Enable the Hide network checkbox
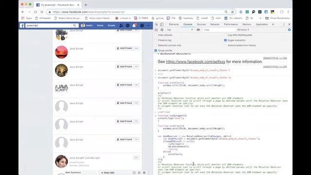The image size is (311, 175). [x=155, y=35]
